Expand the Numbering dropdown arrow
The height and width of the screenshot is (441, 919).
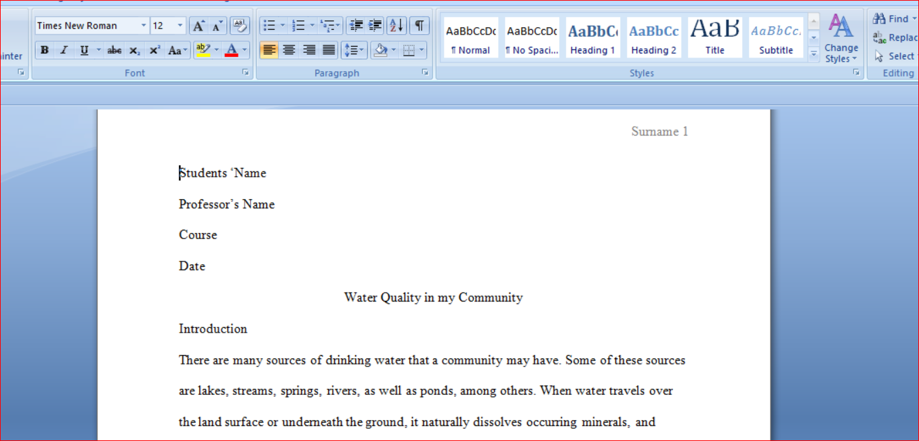pyautogui.click(x=312, y=26)
